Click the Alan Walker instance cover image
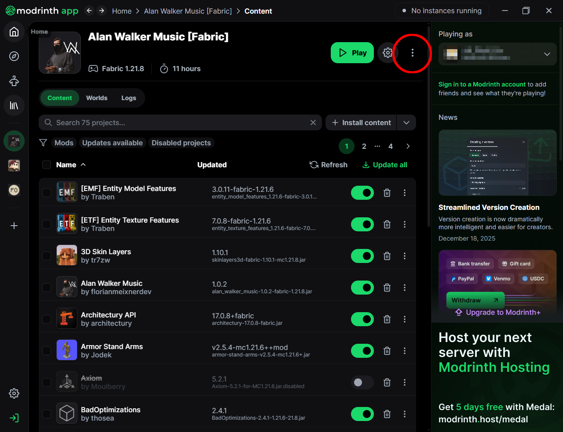The width and height of the screenshot is (563, 432). coord(60,53)
